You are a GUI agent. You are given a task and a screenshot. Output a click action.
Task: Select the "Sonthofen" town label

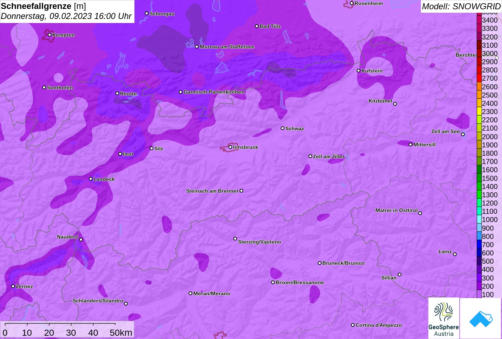pyautogui.click(x=60, y=88)
